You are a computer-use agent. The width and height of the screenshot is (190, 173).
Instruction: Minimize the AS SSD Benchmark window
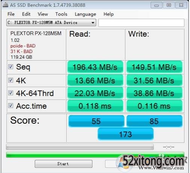tap(157, 5)
